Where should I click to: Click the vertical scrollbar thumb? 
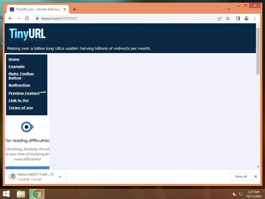(258, 51)
